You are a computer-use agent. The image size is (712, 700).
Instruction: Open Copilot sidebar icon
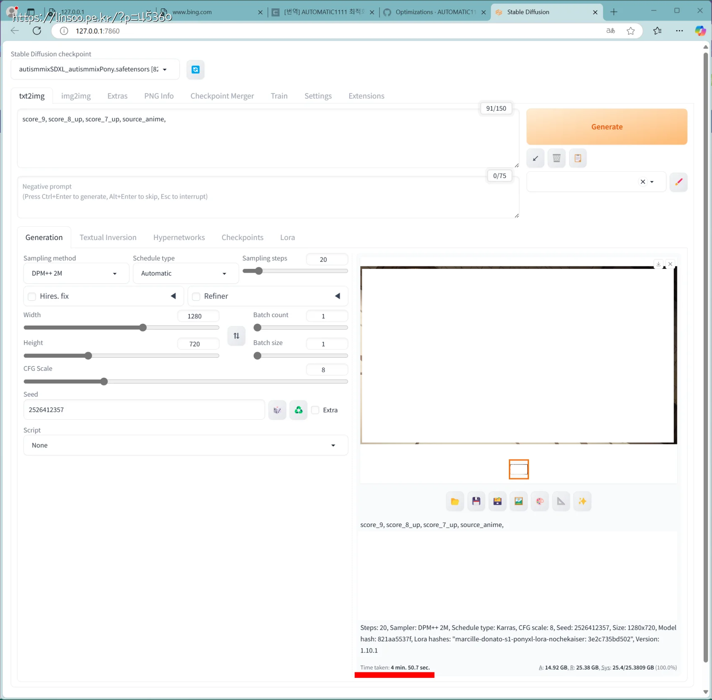700,31
